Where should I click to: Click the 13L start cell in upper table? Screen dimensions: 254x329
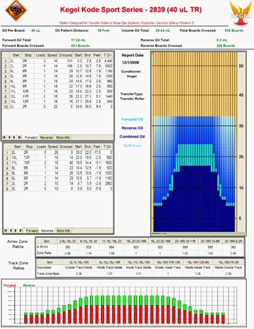(16, 101)
